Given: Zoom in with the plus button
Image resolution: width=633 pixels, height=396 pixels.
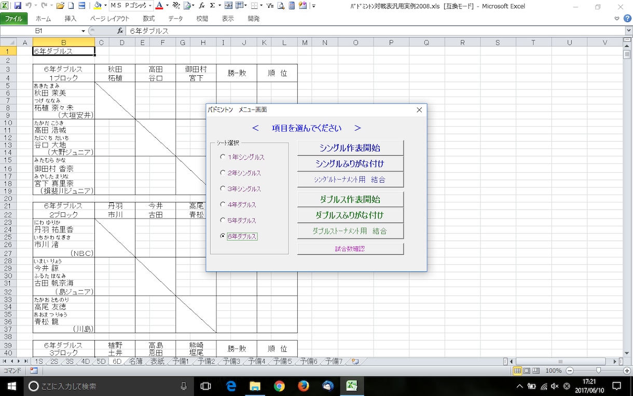Looking at the screenshot, I should tap(626, 371).
